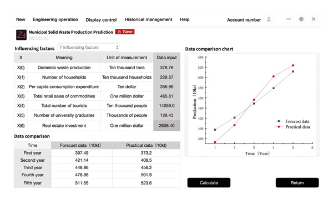Click the account profile avatar icon
Image resolution: width=333 pixels, height=205 pixels.
pyautogui.click(x=269, y=19)
